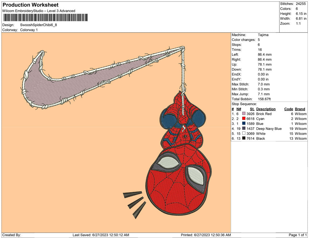Click the Stitches count value 24255
This screenshot has height=238, width=309.
coord(301,4)
